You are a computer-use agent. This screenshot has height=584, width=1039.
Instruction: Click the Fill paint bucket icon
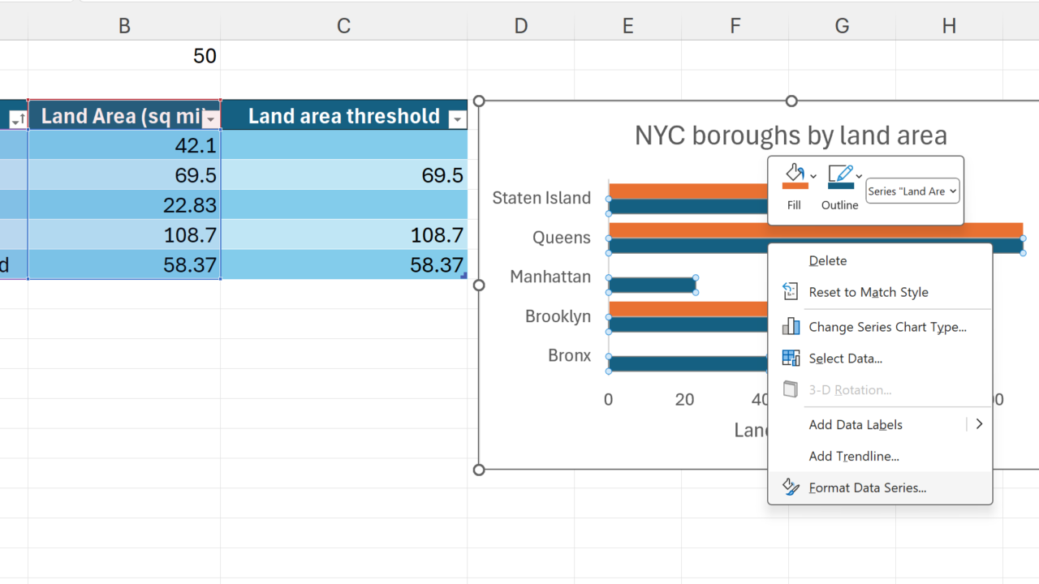tap(794, 175)
